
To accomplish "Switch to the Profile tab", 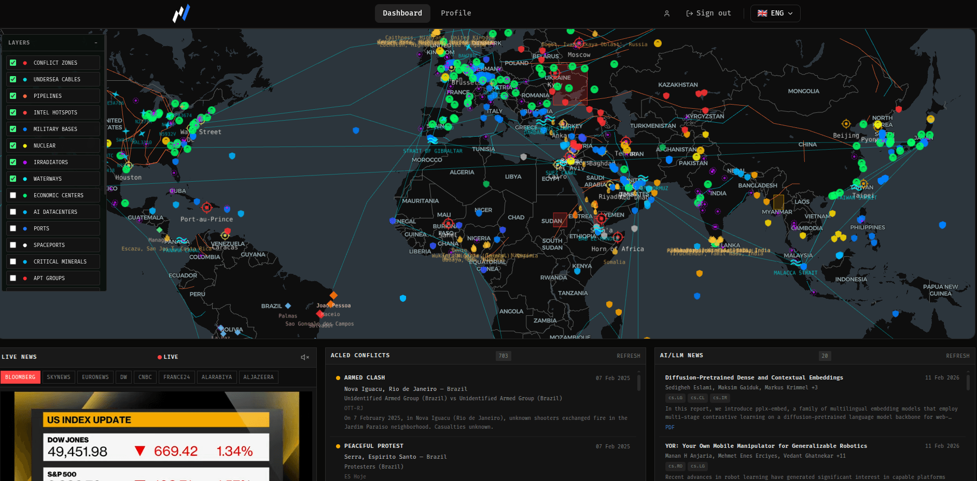I will tap(456, 13).
